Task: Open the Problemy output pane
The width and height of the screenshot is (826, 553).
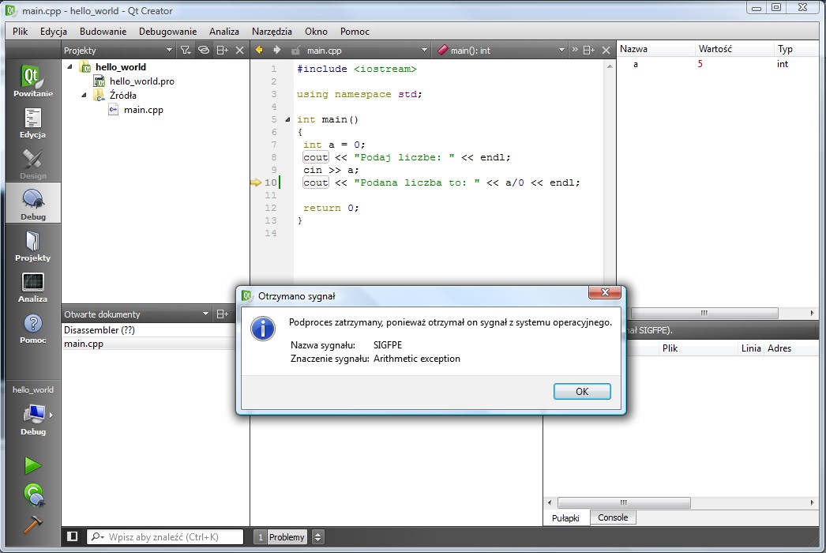Action: pos(280,536)
